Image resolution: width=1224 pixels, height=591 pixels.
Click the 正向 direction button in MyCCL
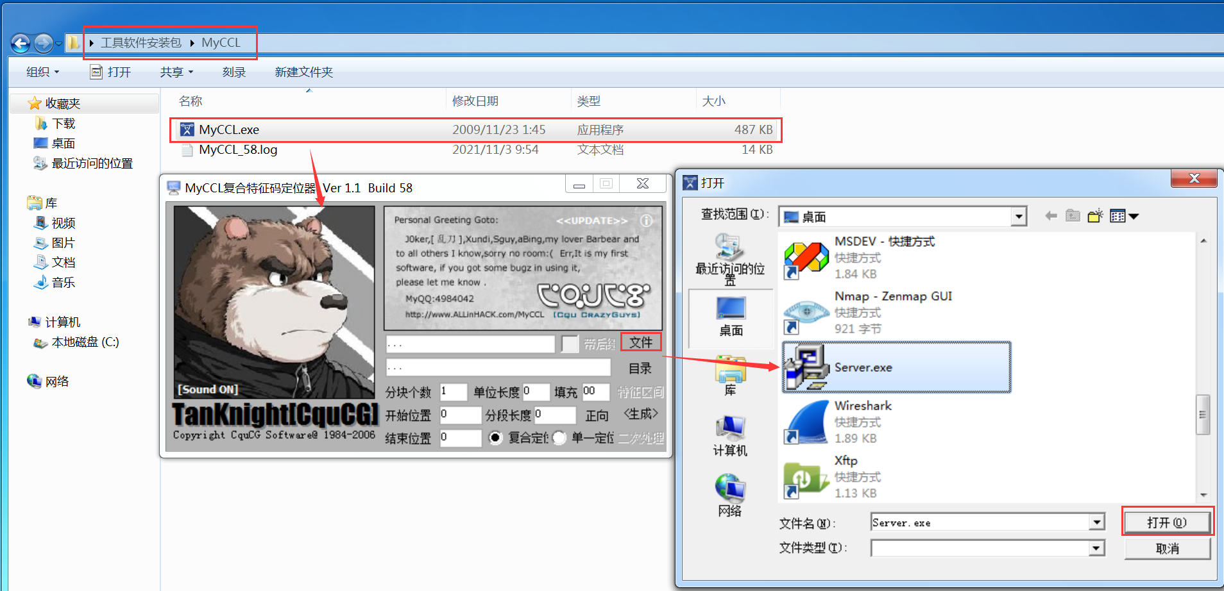(x=597, y=415)
